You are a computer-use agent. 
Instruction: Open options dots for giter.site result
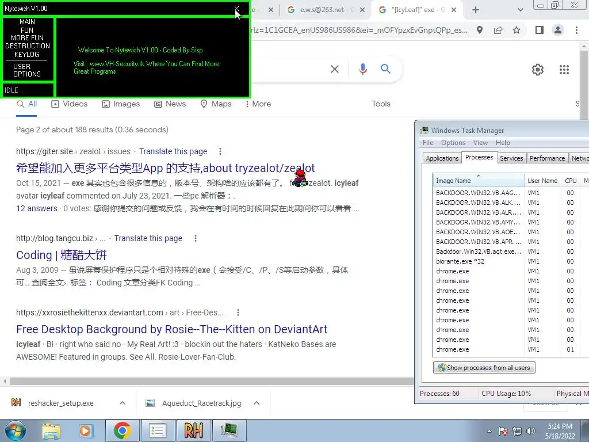(x=220, y=151)
